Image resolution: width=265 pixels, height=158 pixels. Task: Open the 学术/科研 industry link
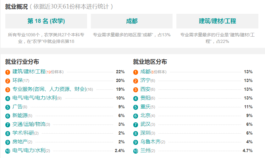point(23,133)
